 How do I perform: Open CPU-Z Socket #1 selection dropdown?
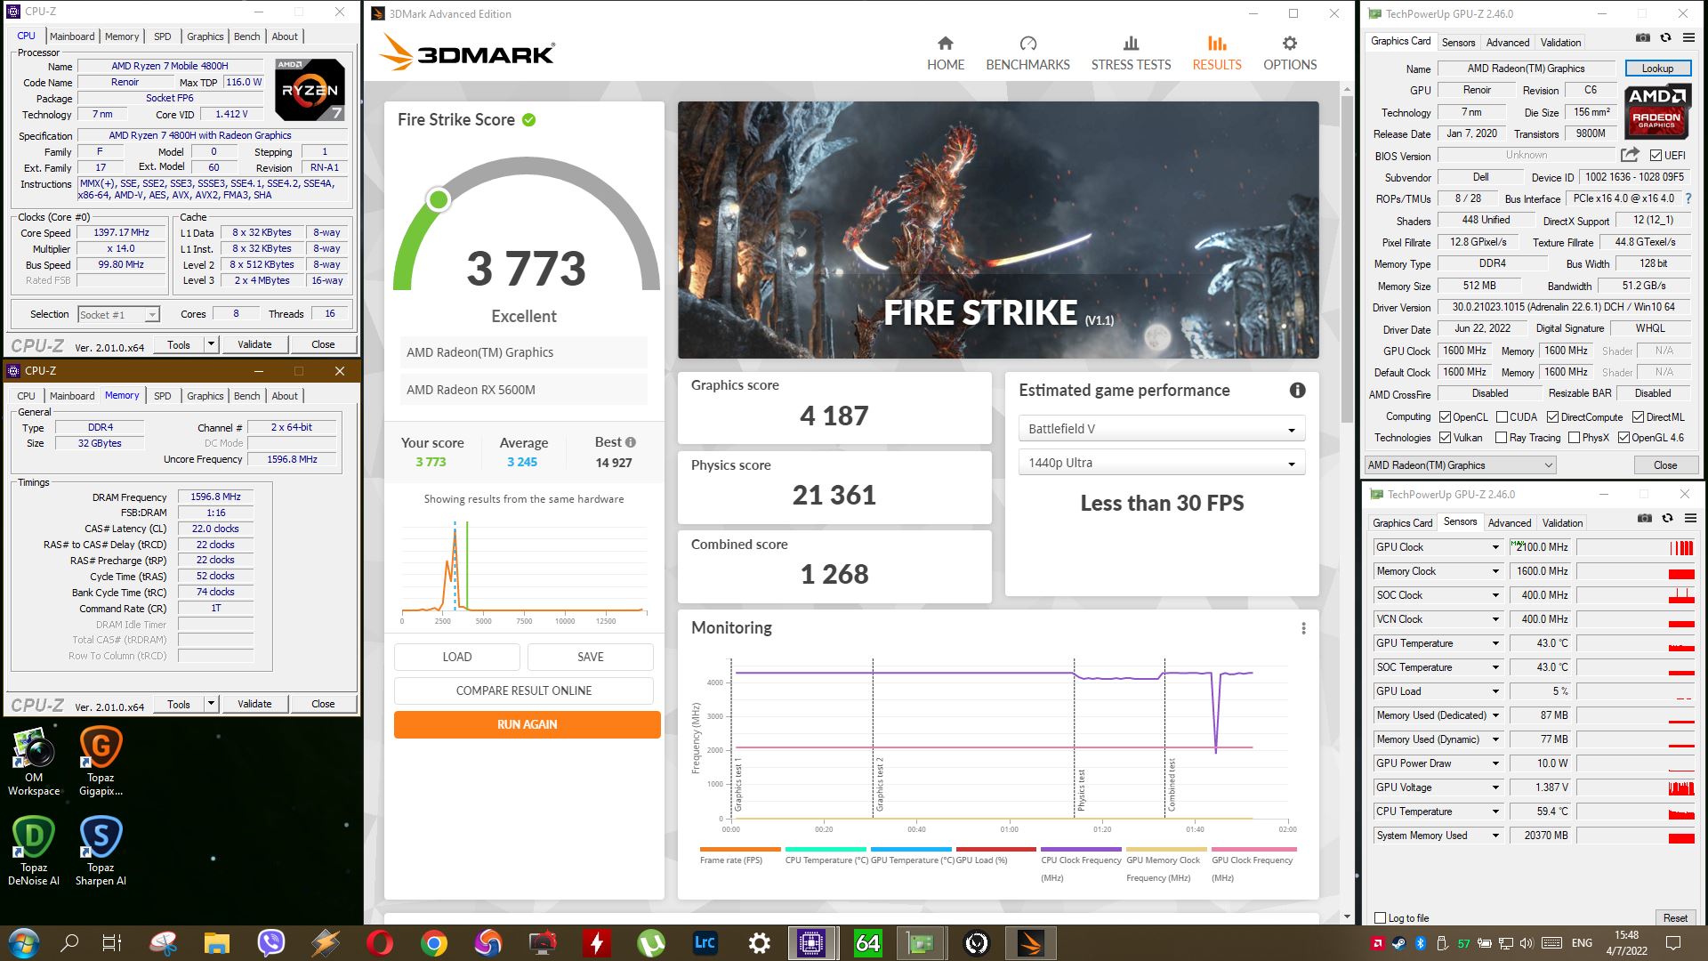click(118, 314)
